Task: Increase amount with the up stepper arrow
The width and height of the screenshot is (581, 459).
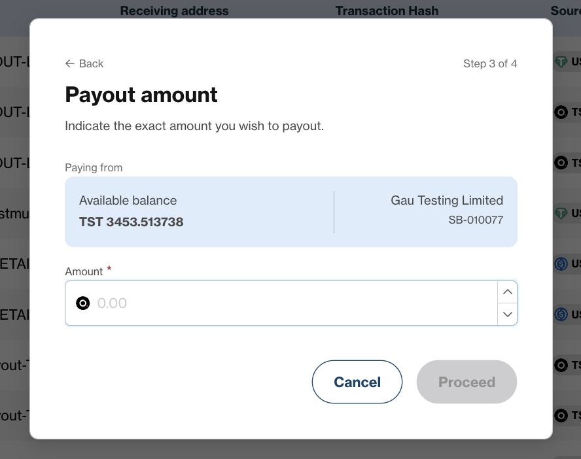Action: tap(507, 292)
